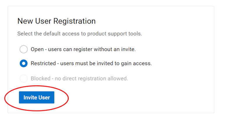Click the word 'Blocked' in third option

(40, 78)
